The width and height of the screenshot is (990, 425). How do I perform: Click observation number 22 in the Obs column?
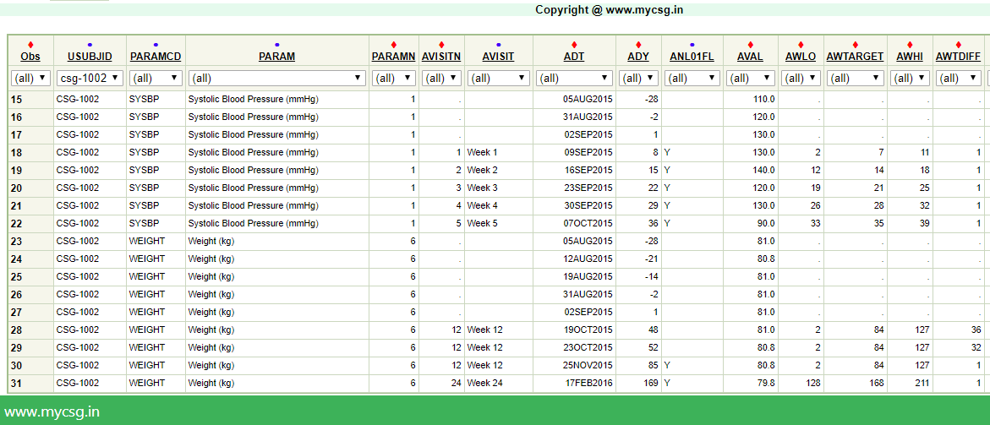point(17,223)
